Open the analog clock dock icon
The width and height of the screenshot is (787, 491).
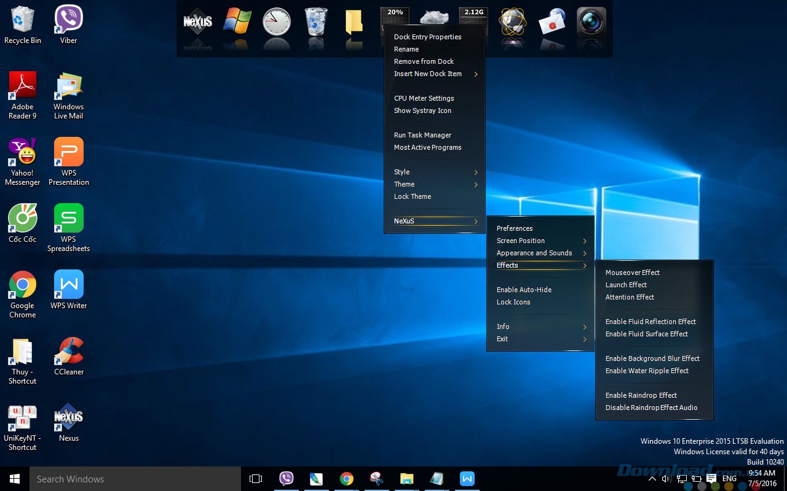[x=276, y=22]
